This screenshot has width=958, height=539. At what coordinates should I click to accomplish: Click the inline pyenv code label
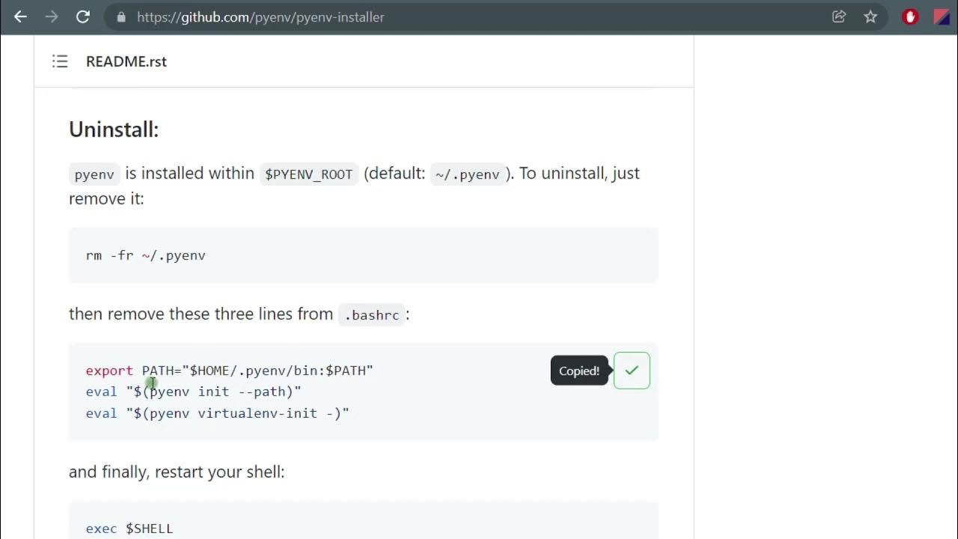(94, 174)
